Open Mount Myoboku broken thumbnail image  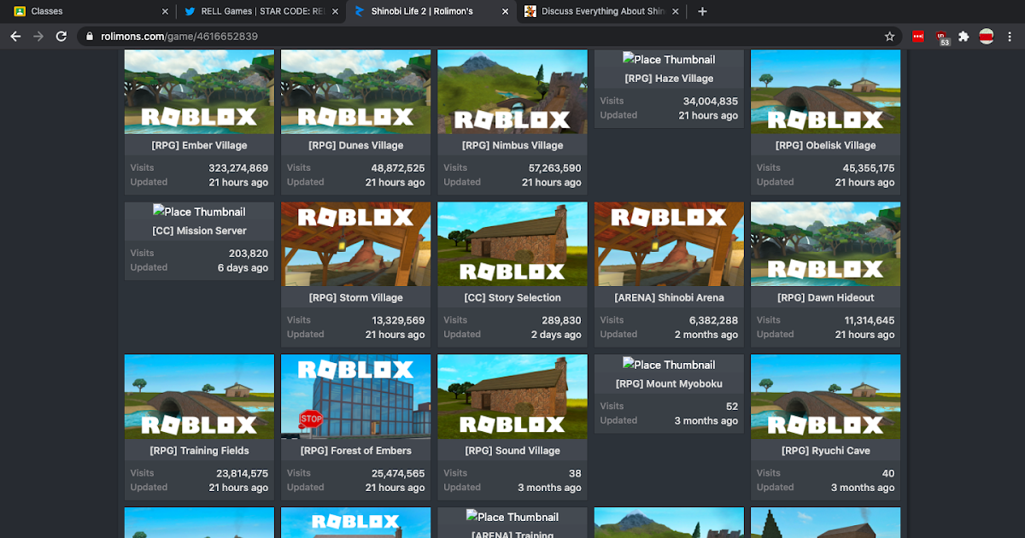tap(669, 365)
